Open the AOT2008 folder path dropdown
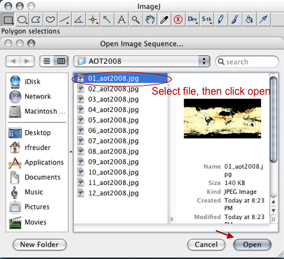Image resolution: width=284 pixels, height=259 pixels. [x=141, y=61]
